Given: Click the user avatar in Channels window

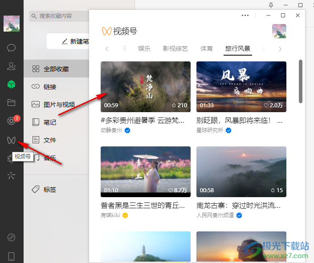Looking at the screenshot, I should (x=279, y=31).
